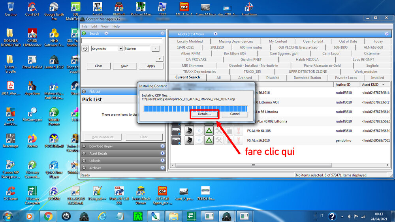This screenshot has width=395, height=222.
Task: Toggle the round icon left of Archiver
Action: coord(84,167)
